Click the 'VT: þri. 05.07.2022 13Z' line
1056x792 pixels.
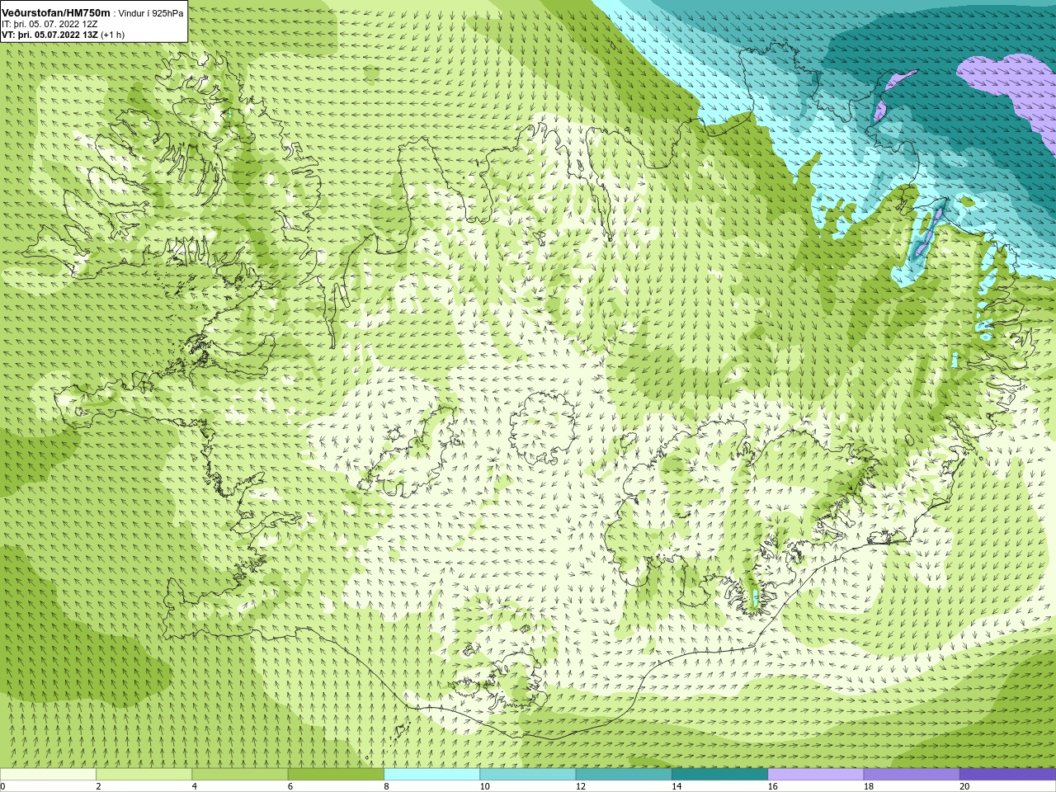(x=49, y=35)
